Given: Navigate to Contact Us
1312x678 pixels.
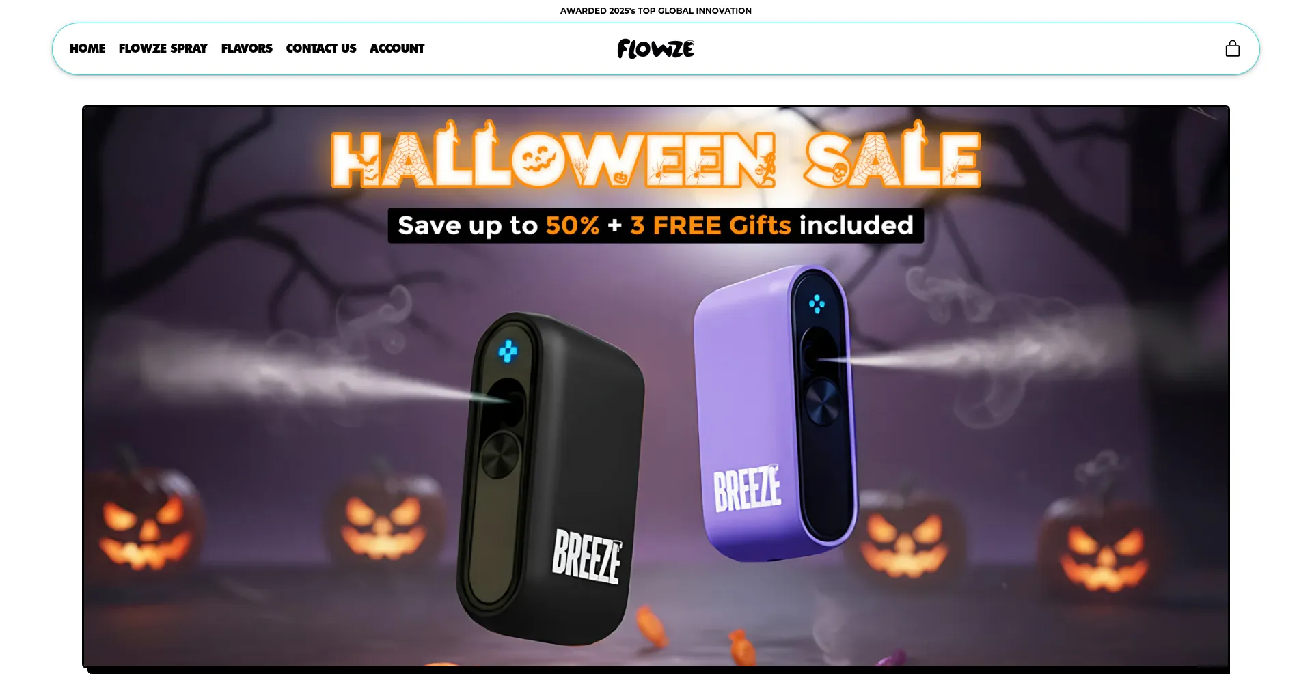Looking at the screenshot, I should pyautogui.click(x=321, y=48).
